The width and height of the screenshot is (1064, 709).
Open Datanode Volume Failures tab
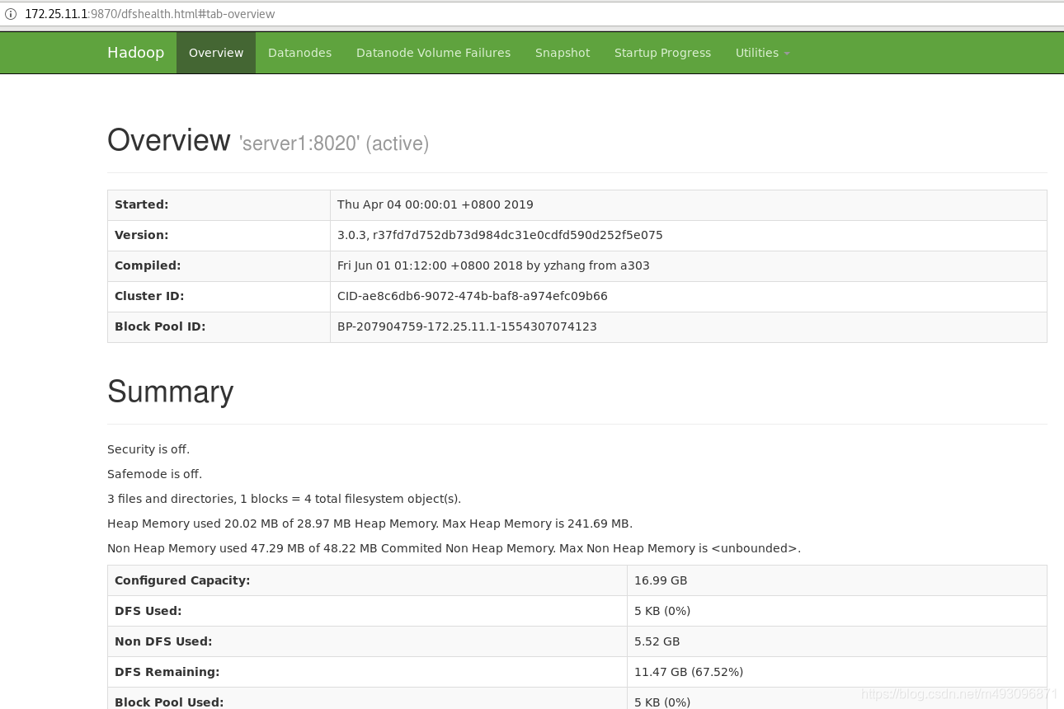coord(433,53)
